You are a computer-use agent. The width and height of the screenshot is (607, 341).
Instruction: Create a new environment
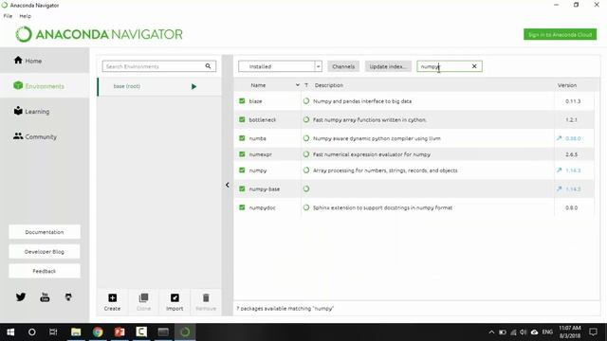(112, 302)
